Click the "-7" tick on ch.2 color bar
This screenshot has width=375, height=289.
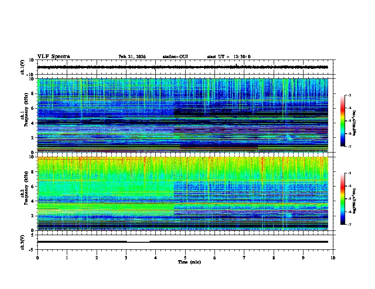[349, 225]
